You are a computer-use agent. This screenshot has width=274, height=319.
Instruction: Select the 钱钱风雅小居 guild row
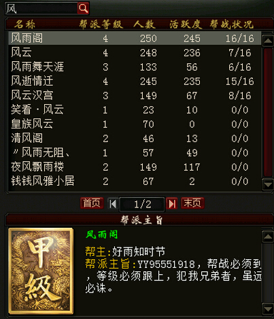[x=135, y=182]
